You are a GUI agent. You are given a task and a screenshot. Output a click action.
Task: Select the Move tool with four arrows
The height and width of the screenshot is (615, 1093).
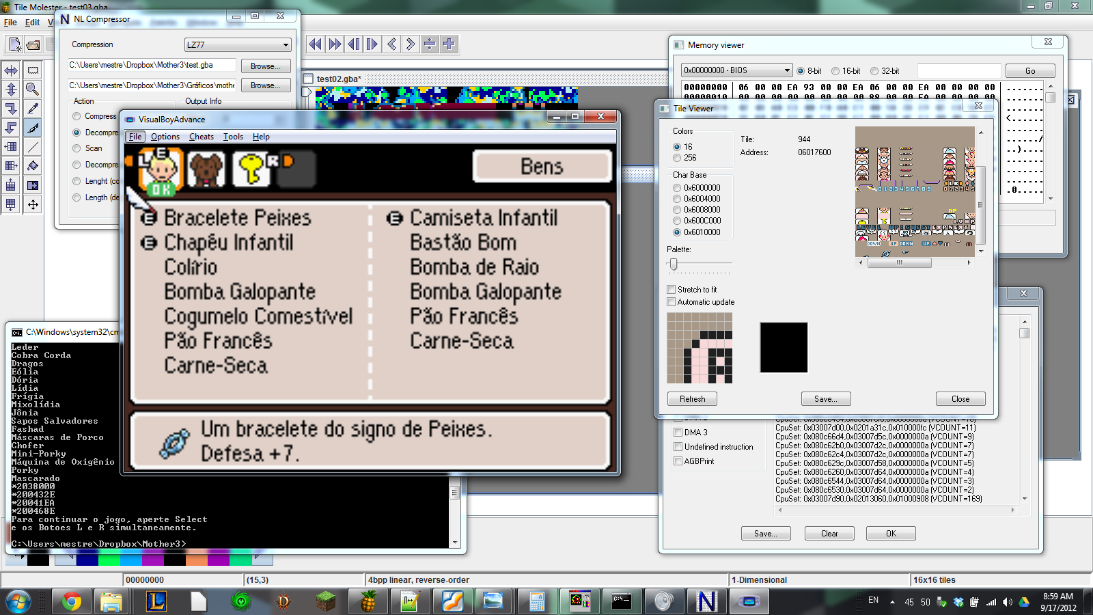point(32,204)
